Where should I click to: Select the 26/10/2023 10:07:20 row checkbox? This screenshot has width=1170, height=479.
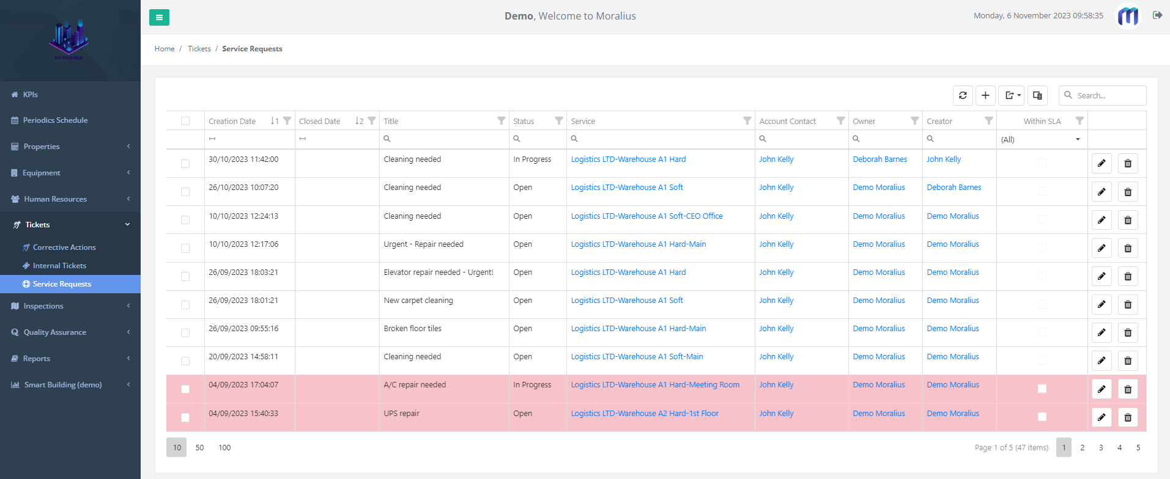pos(185,192)
